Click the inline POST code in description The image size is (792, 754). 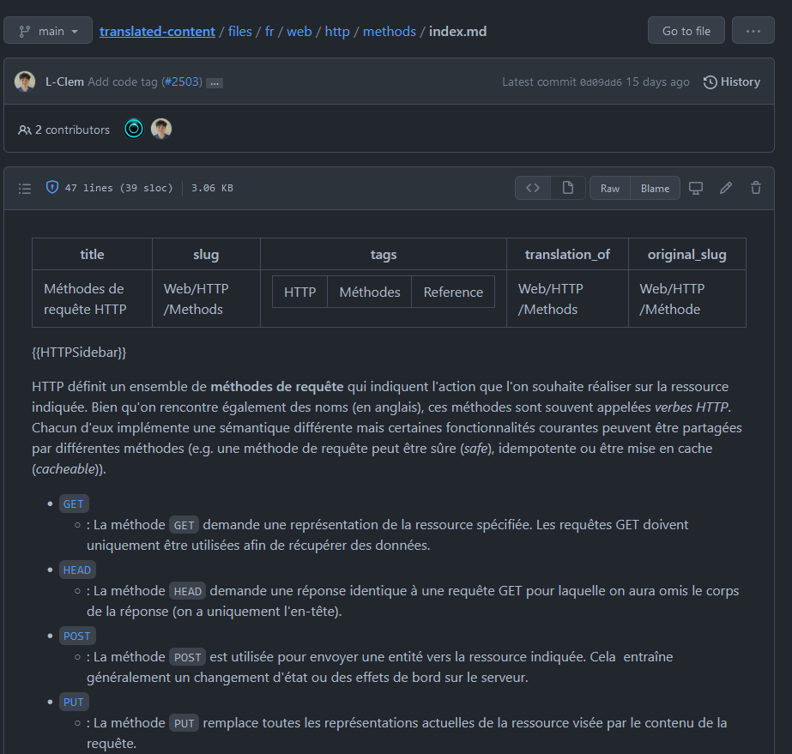coord(187,657)
